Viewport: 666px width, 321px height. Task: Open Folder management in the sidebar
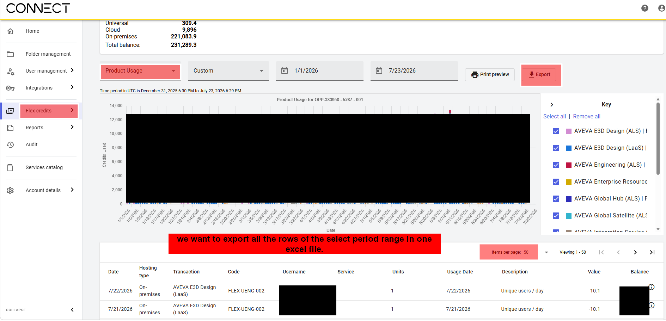pos(48,54)
